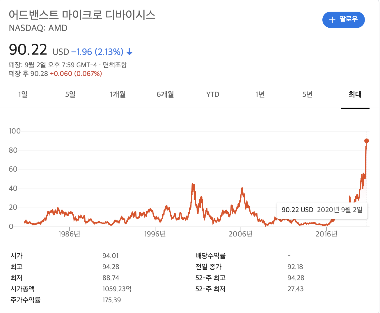Select the 최대 max range tab
380x313 pixels.
point(355,94)
